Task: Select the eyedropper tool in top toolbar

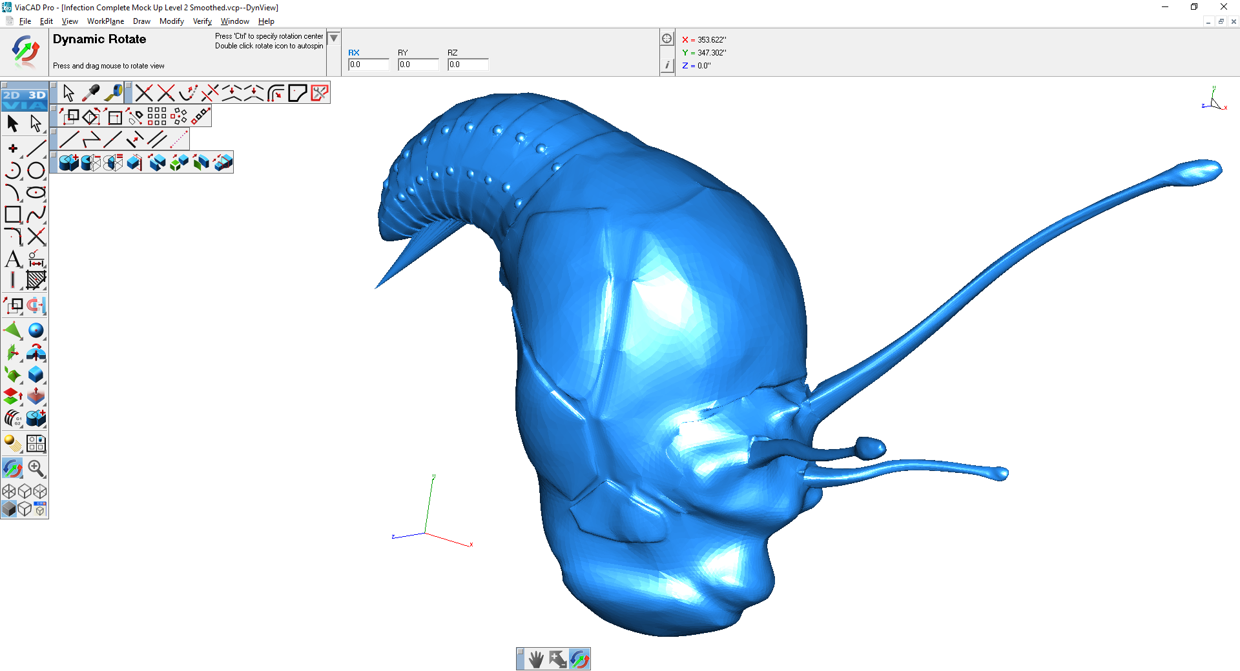Action: 90,93
